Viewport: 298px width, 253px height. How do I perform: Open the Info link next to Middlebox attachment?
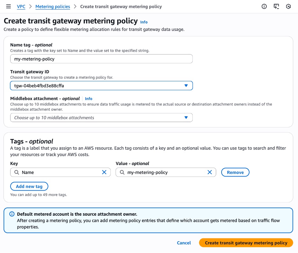89,99
